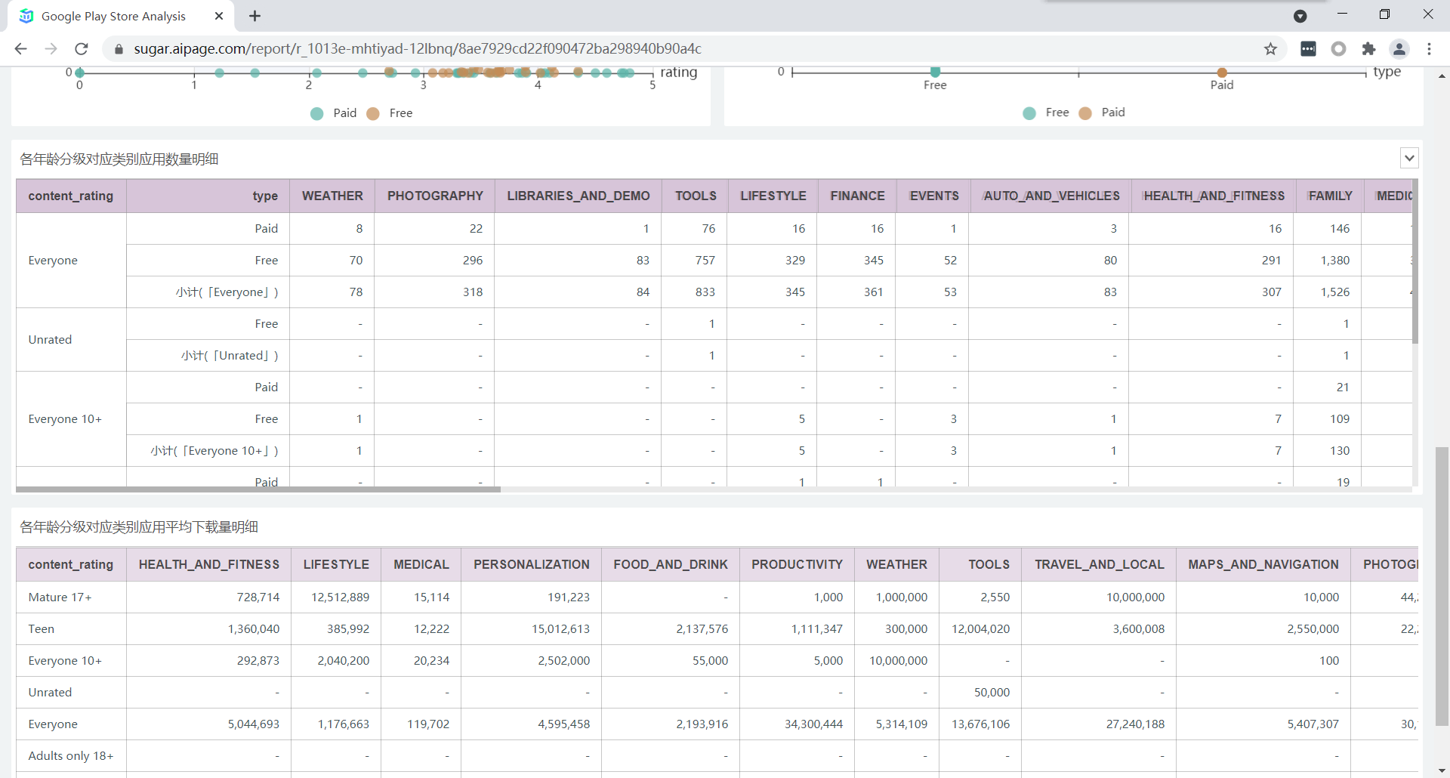Click the address bar URL
The width and height of the screenshot is (1450, 778).
[x=418, y=48]
